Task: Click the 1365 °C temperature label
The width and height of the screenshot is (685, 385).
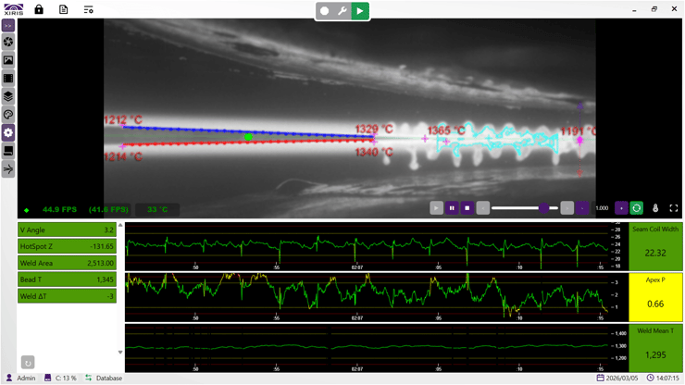Action: pos(446,130)
